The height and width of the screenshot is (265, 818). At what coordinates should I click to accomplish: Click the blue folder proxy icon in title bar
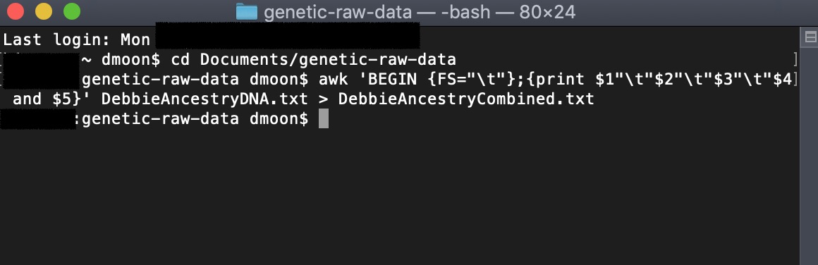pyautogui.click(x=247, y=12)
